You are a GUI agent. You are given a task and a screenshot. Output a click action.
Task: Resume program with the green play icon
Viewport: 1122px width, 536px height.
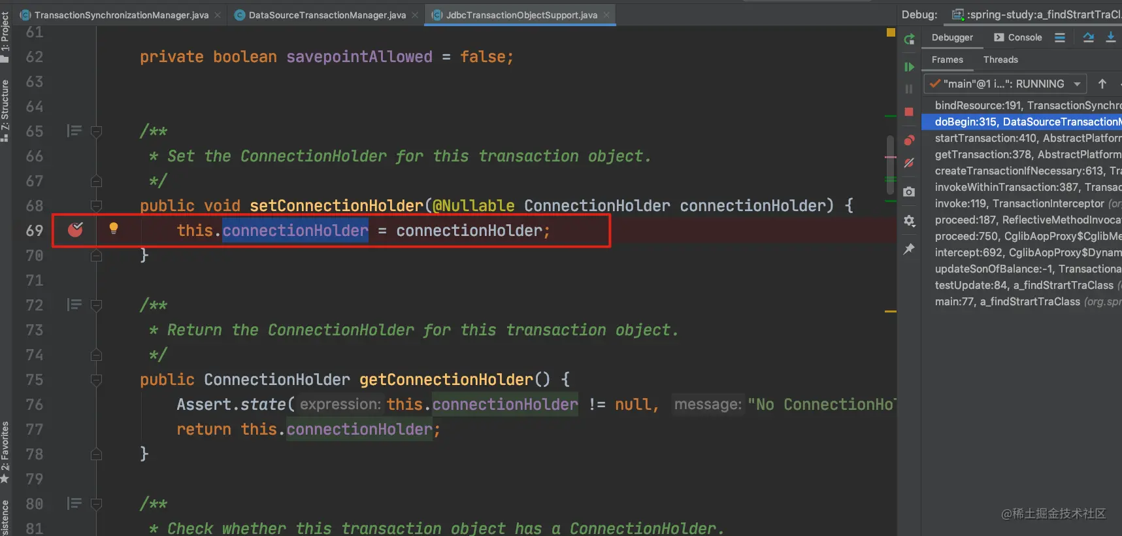909,67
